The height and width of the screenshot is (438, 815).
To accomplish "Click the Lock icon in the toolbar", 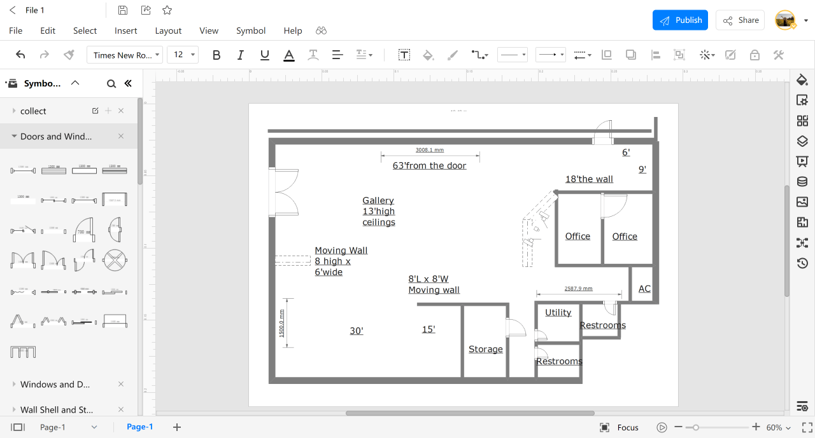I will [x=755, y=55].
